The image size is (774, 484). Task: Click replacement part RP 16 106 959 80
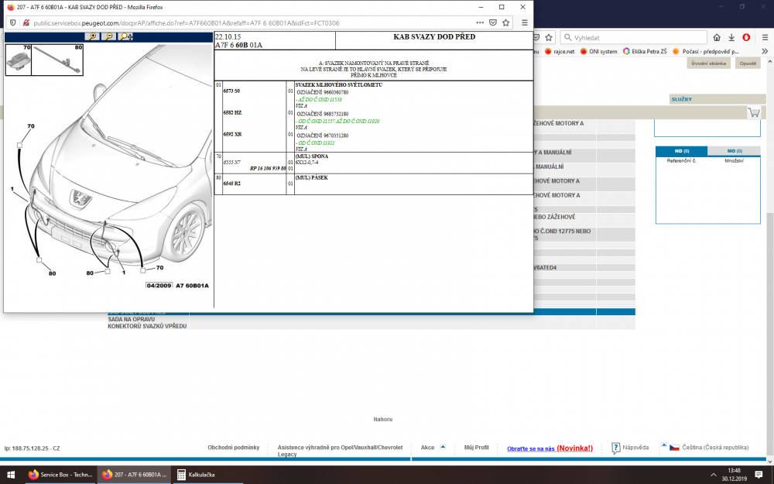point(268,168)
